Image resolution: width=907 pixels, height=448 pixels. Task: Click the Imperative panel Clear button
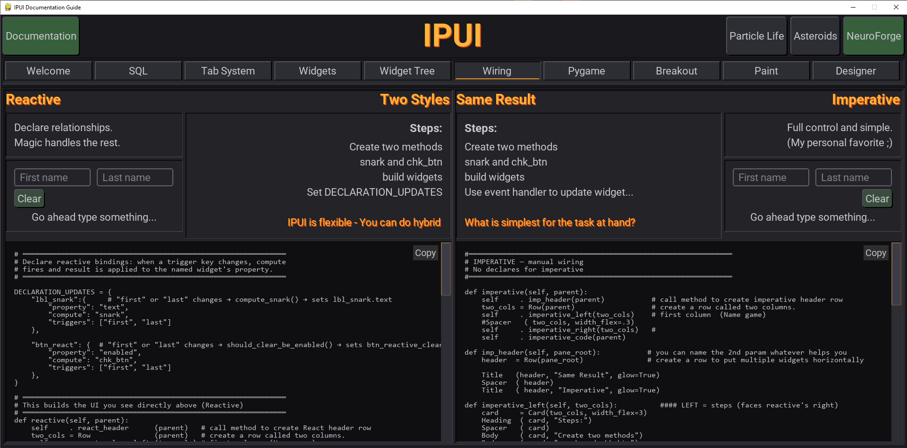tap(877, 199)
